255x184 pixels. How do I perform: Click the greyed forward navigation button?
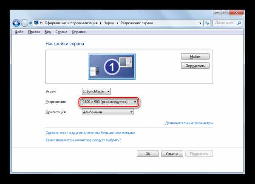point(25,23)
